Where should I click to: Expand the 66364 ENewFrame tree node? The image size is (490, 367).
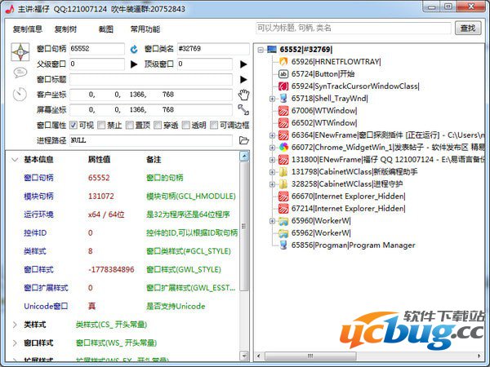(272, 135)
